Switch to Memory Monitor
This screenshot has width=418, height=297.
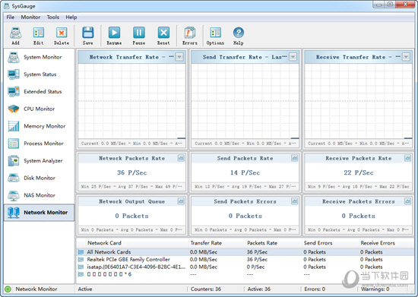click(39, 126)
